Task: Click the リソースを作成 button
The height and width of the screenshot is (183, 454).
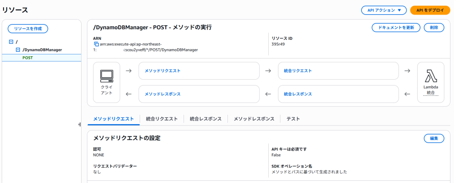Action: coord(28,28)
